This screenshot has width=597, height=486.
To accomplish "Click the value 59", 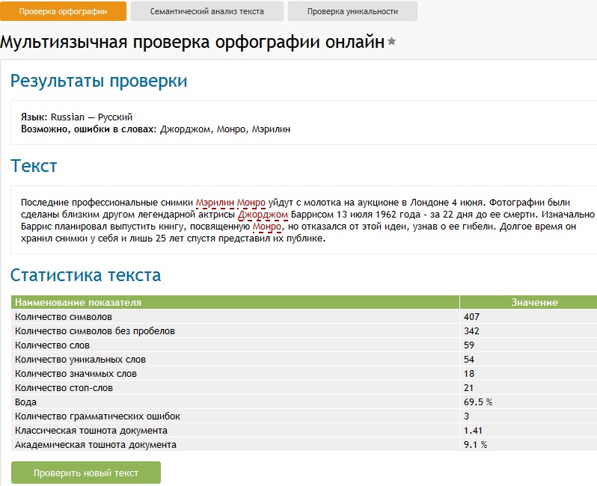I will (468, 345).
